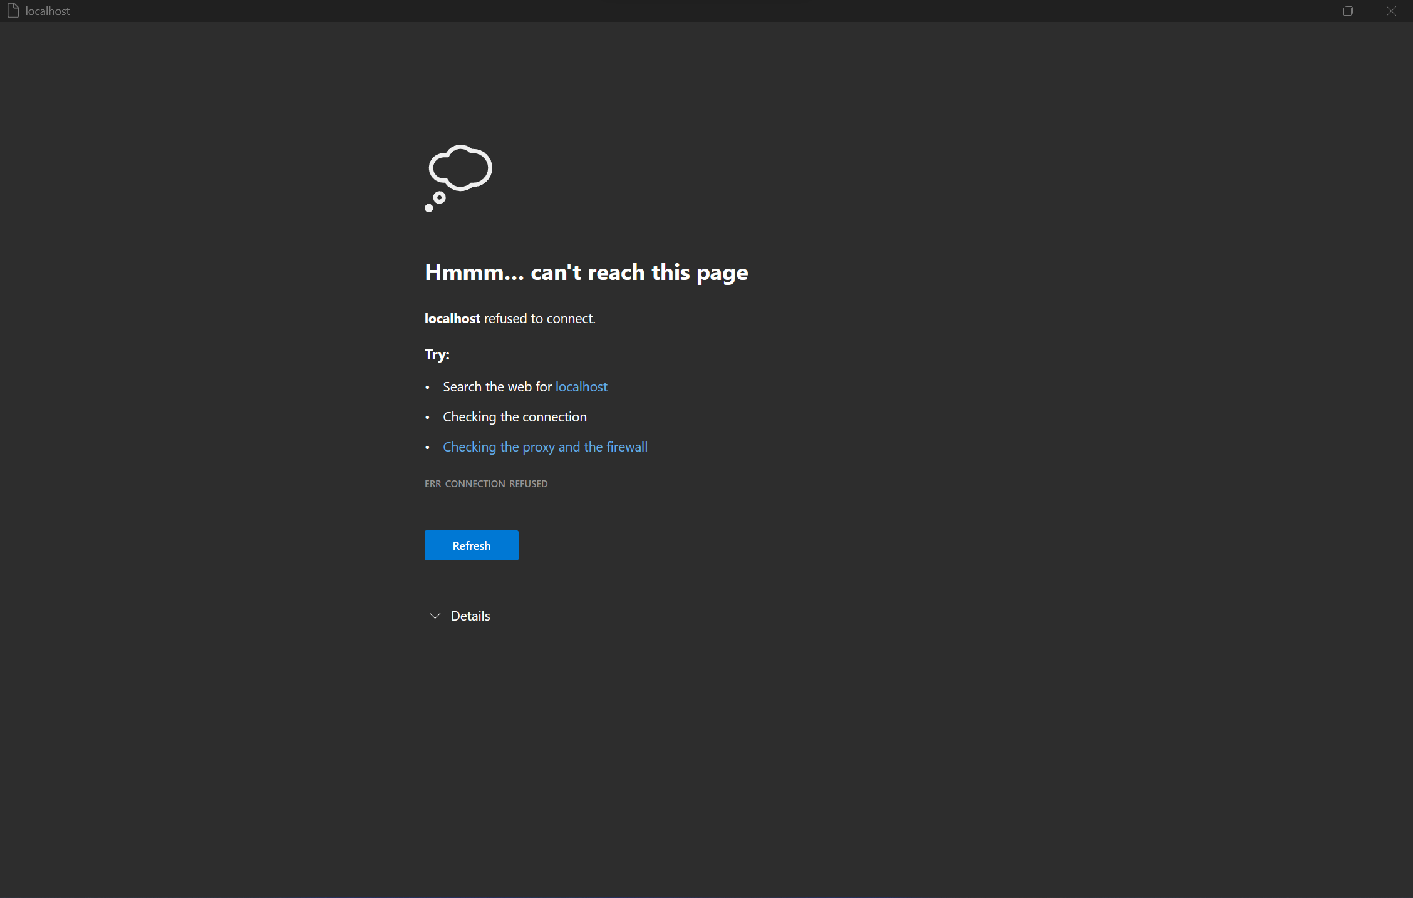
Task: Open Checking the proxy and the firewall link
Action: 545,446
